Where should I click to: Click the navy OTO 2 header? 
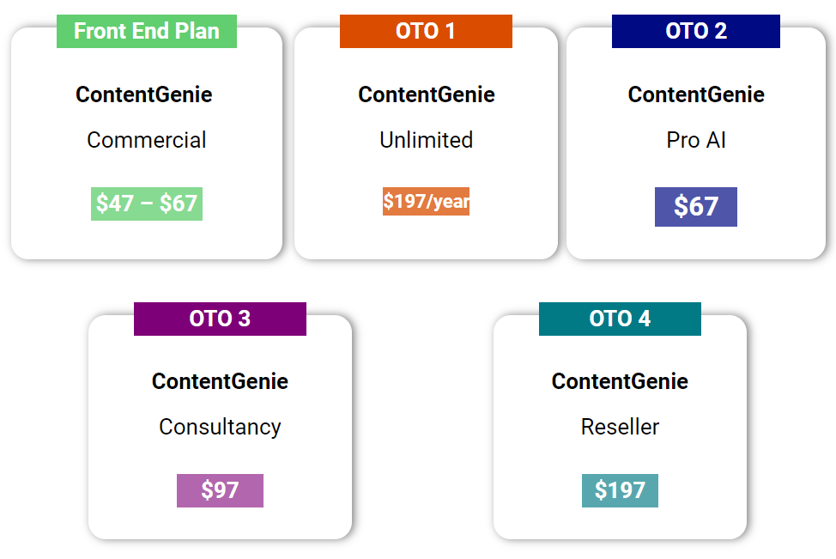(696, 32)
